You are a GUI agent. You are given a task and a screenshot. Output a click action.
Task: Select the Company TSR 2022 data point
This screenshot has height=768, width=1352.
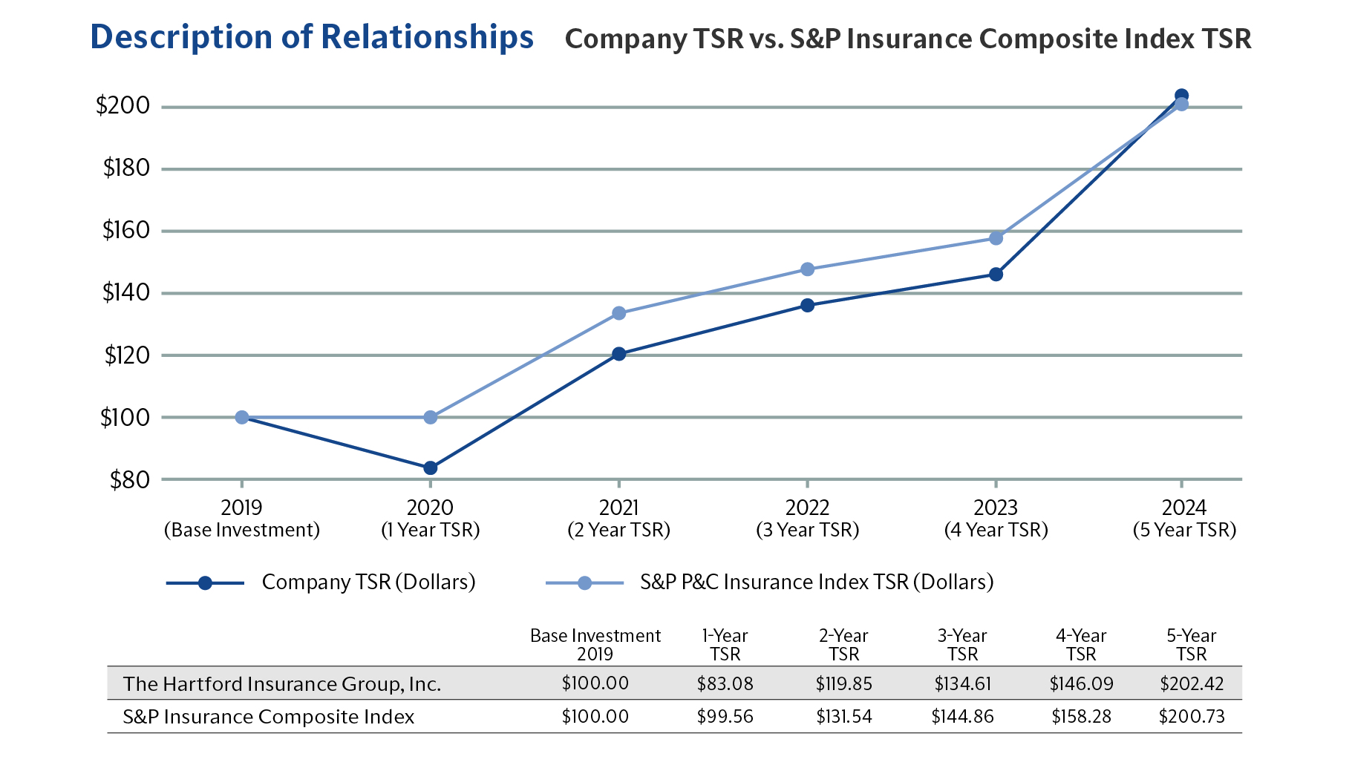pos(807,305)
